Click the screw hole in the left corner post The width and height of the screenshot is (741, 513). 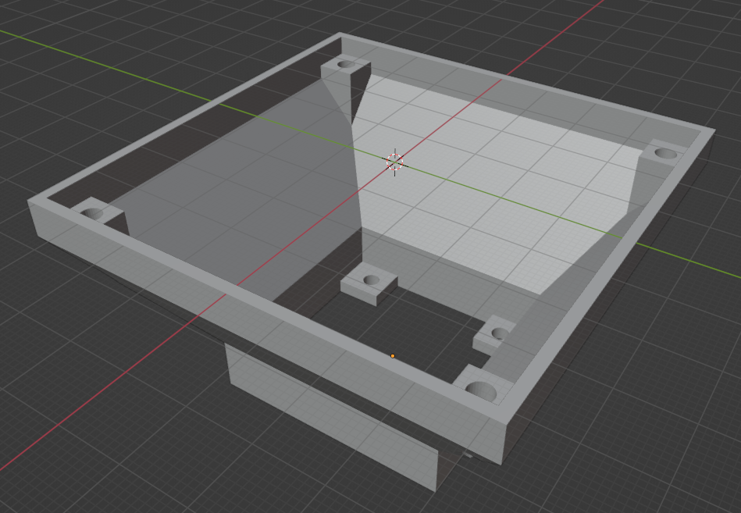tap(93, 213)
